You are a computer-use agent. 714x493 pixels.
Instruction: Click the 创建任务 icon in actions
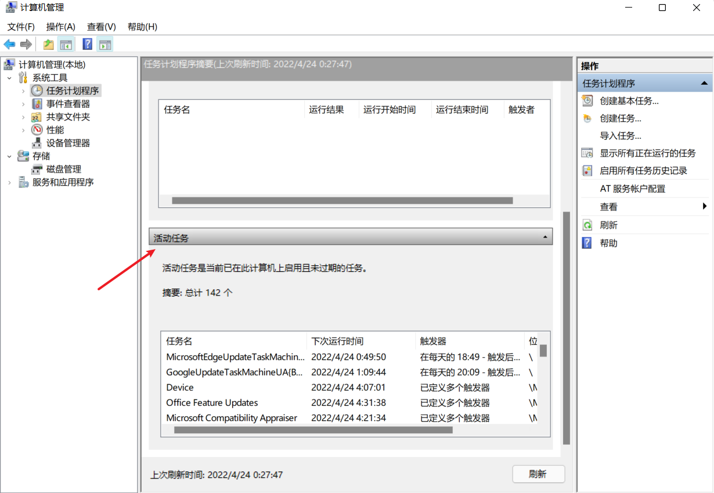pyautogui.click(x=587, y=118)
